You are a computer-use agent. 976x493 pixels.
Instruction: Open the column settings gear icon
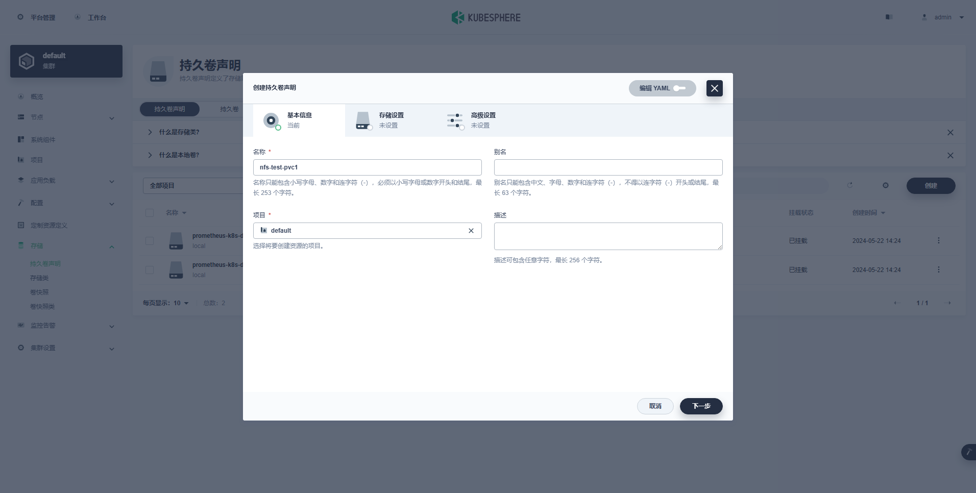[886, 185]
